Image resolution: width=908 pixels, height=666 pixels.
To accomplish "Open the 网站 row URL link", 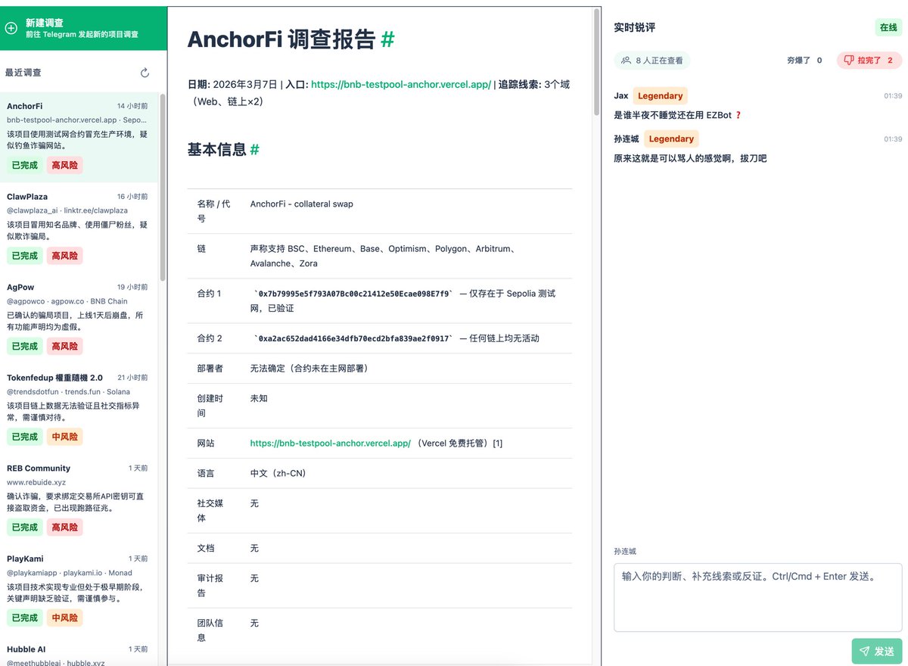I will [x=331, y=443].
